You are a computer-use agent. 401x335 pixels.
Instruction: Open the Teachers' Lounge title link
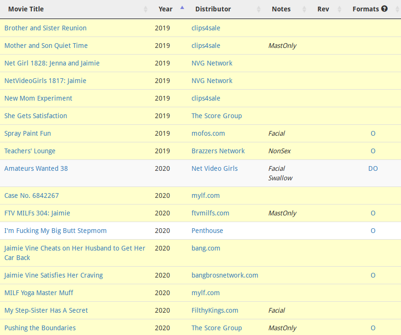coord(30,151)
